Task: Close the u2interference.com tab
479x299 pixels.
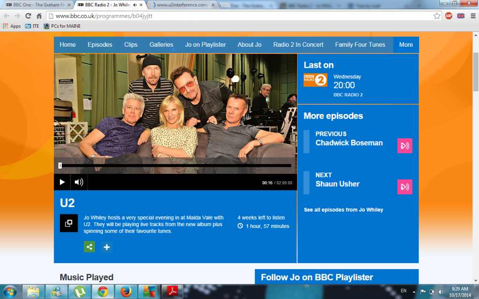Action: coord(213,5)
